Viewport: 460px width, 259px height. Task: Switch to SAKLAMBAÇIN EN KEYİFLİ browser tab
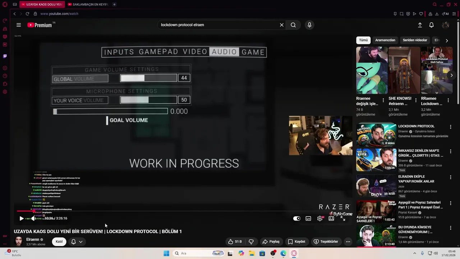click(88, 4)
